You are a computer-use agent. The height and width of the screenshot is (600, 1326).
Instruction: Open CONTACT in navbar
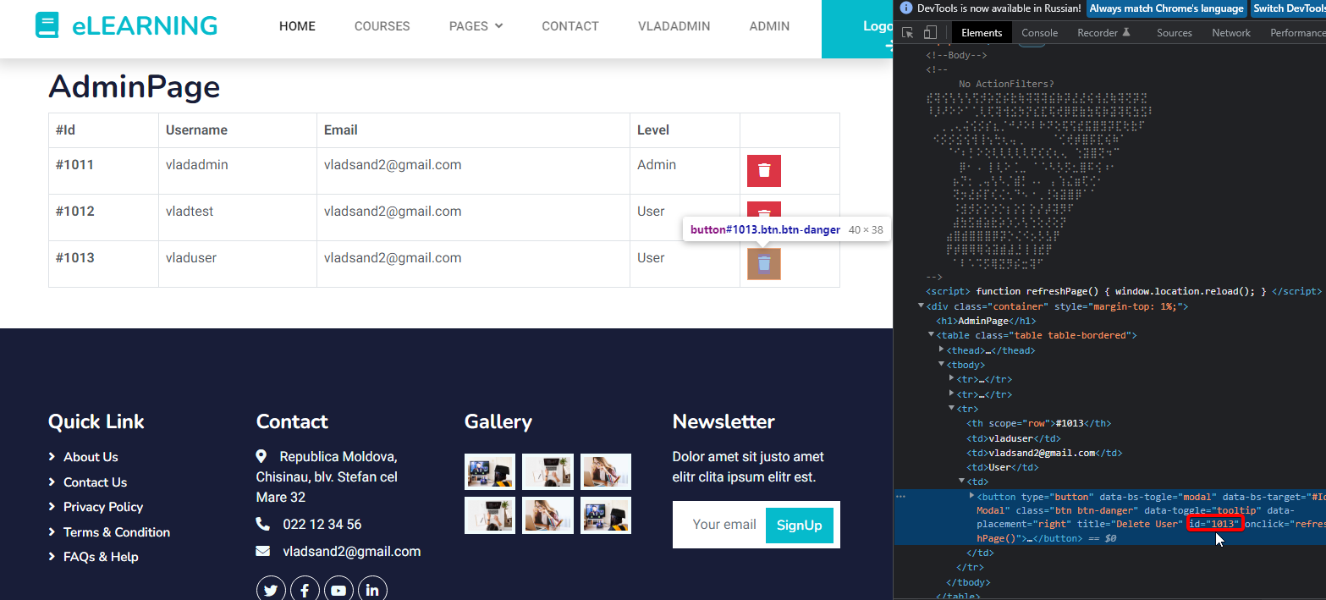click(x=570, y=26)
